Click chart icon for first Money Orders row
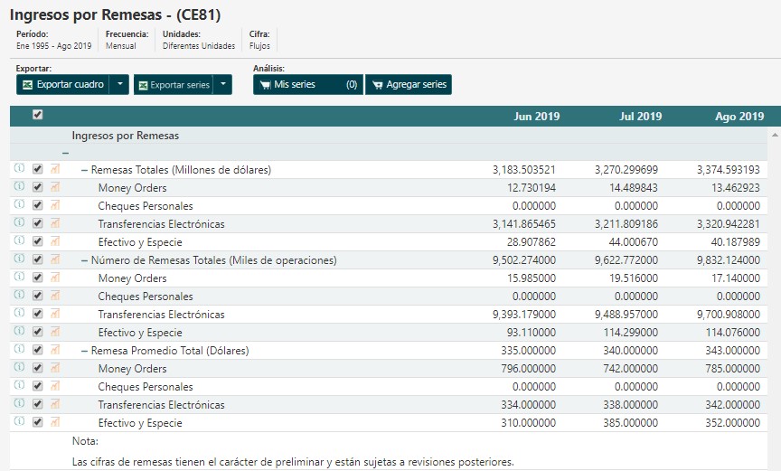The image size is (781, 471). pos(54,187)
